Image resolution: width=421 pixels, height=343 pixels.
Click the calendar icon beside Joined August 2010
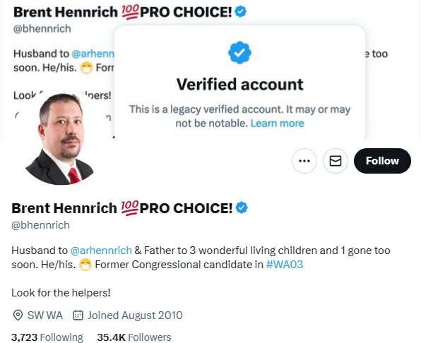pyautogui.click(x=78, y=315)
